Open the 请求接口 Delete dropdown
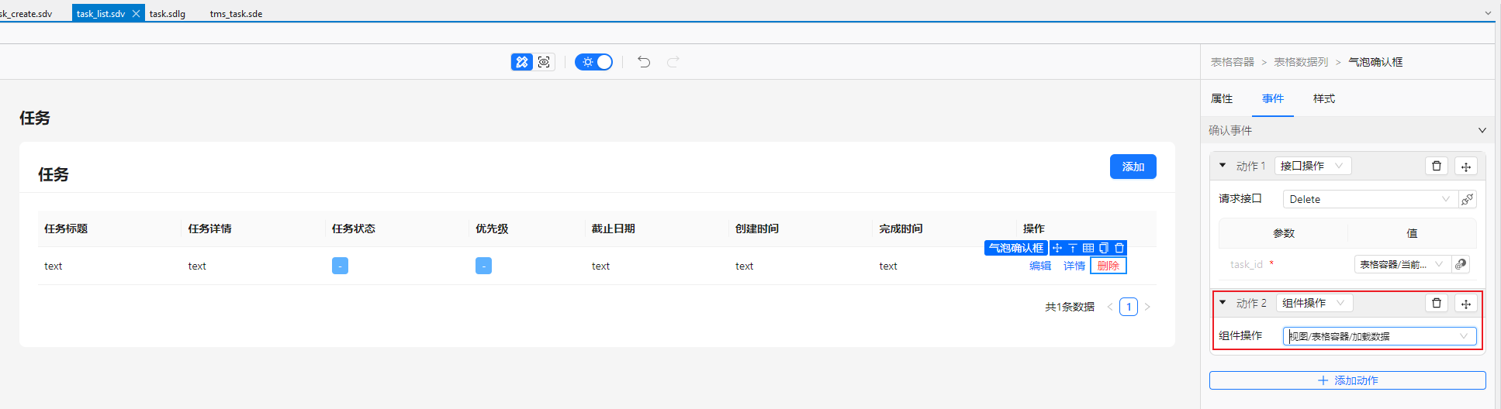The height and width of the screenshot is (409, 1501). pos(1370,199)
